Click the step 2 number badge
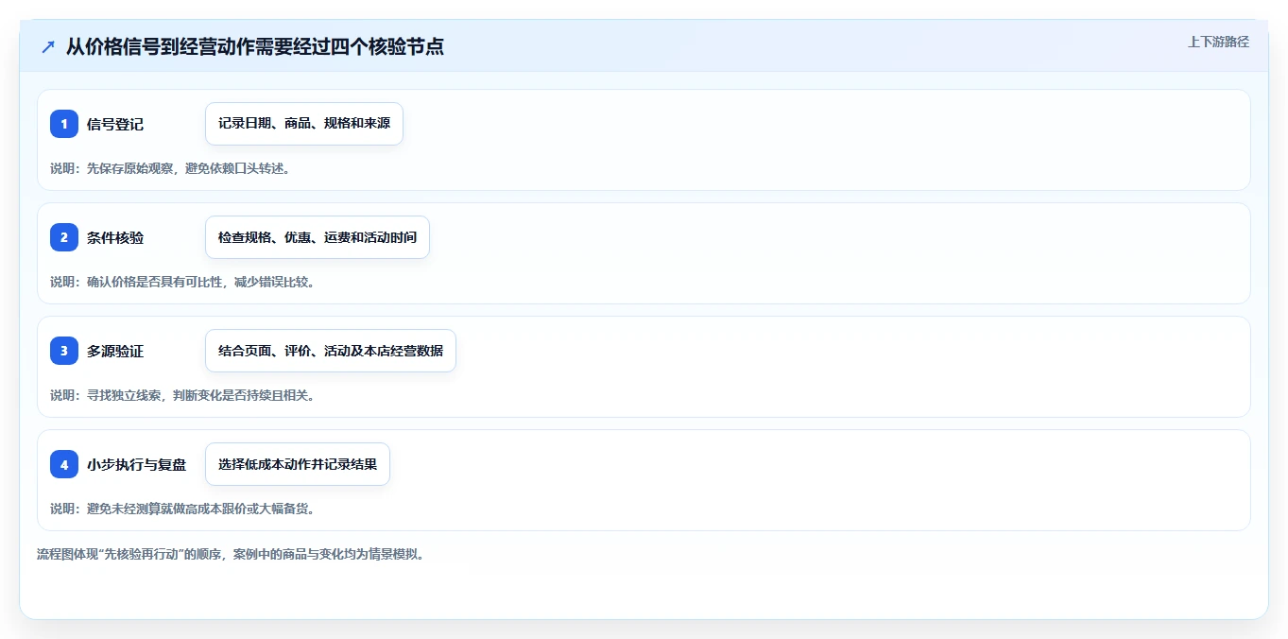 coord(64,237)
